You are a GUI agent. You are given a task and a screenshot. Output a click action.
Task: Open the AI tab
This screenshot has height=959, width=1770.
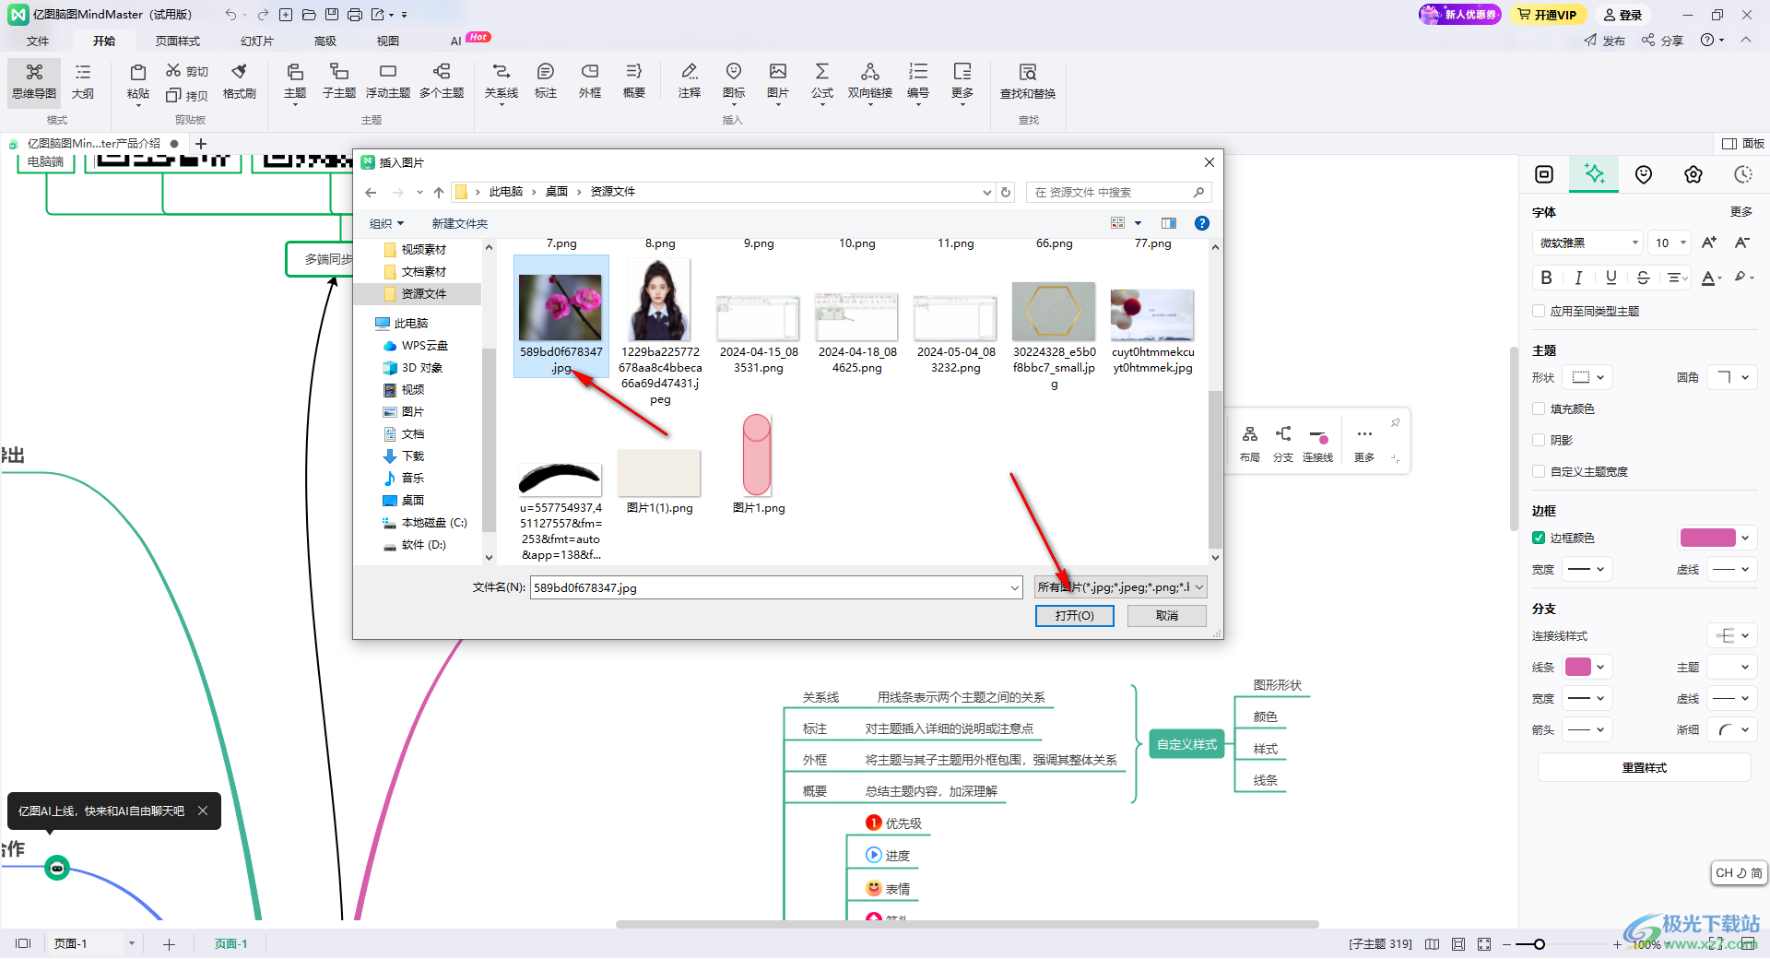click(455, 41)
